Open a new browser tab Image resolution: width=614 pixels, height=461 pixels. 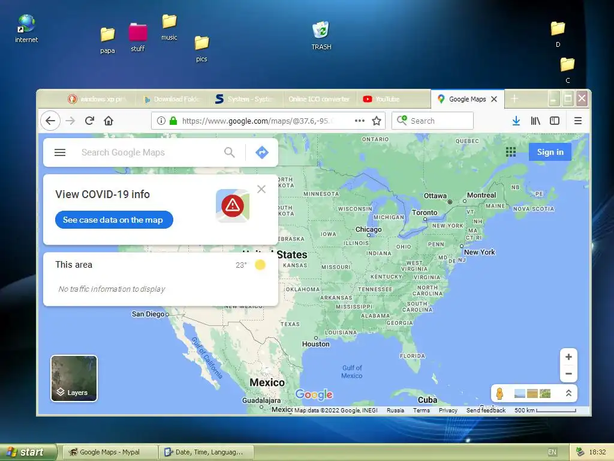pyautogui.click(x=514, y=99)
